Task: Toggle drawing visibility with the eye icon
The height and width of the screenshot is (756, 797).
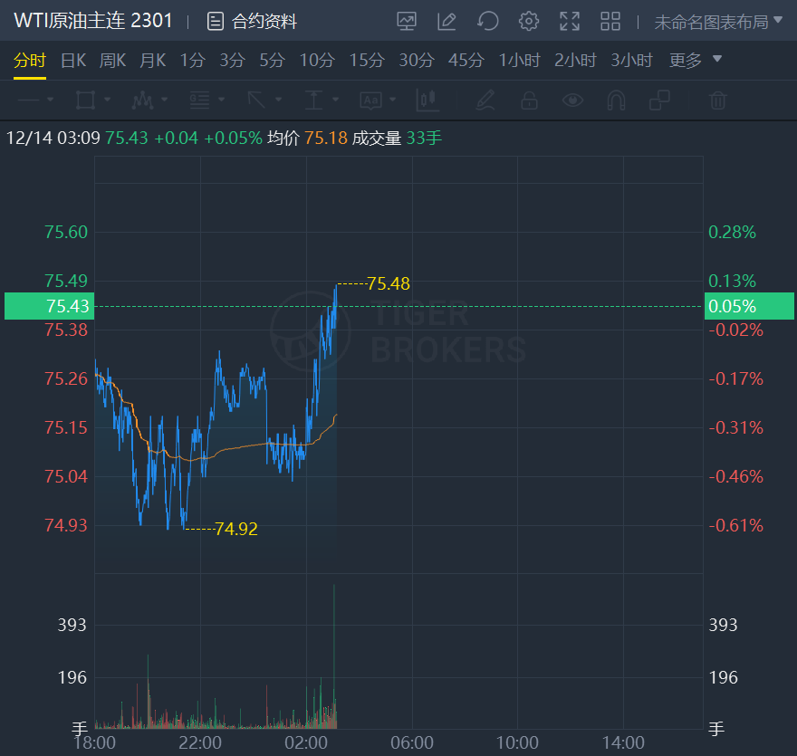Action: 572,100
